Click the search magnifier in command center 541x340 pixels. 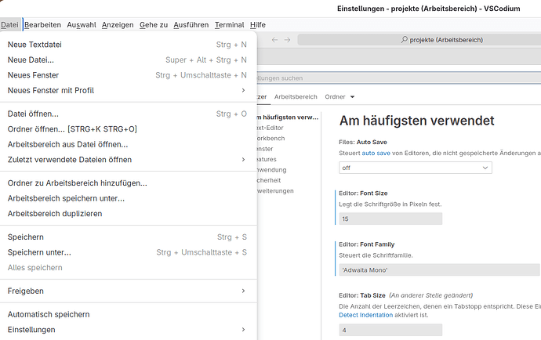[405, 40]
